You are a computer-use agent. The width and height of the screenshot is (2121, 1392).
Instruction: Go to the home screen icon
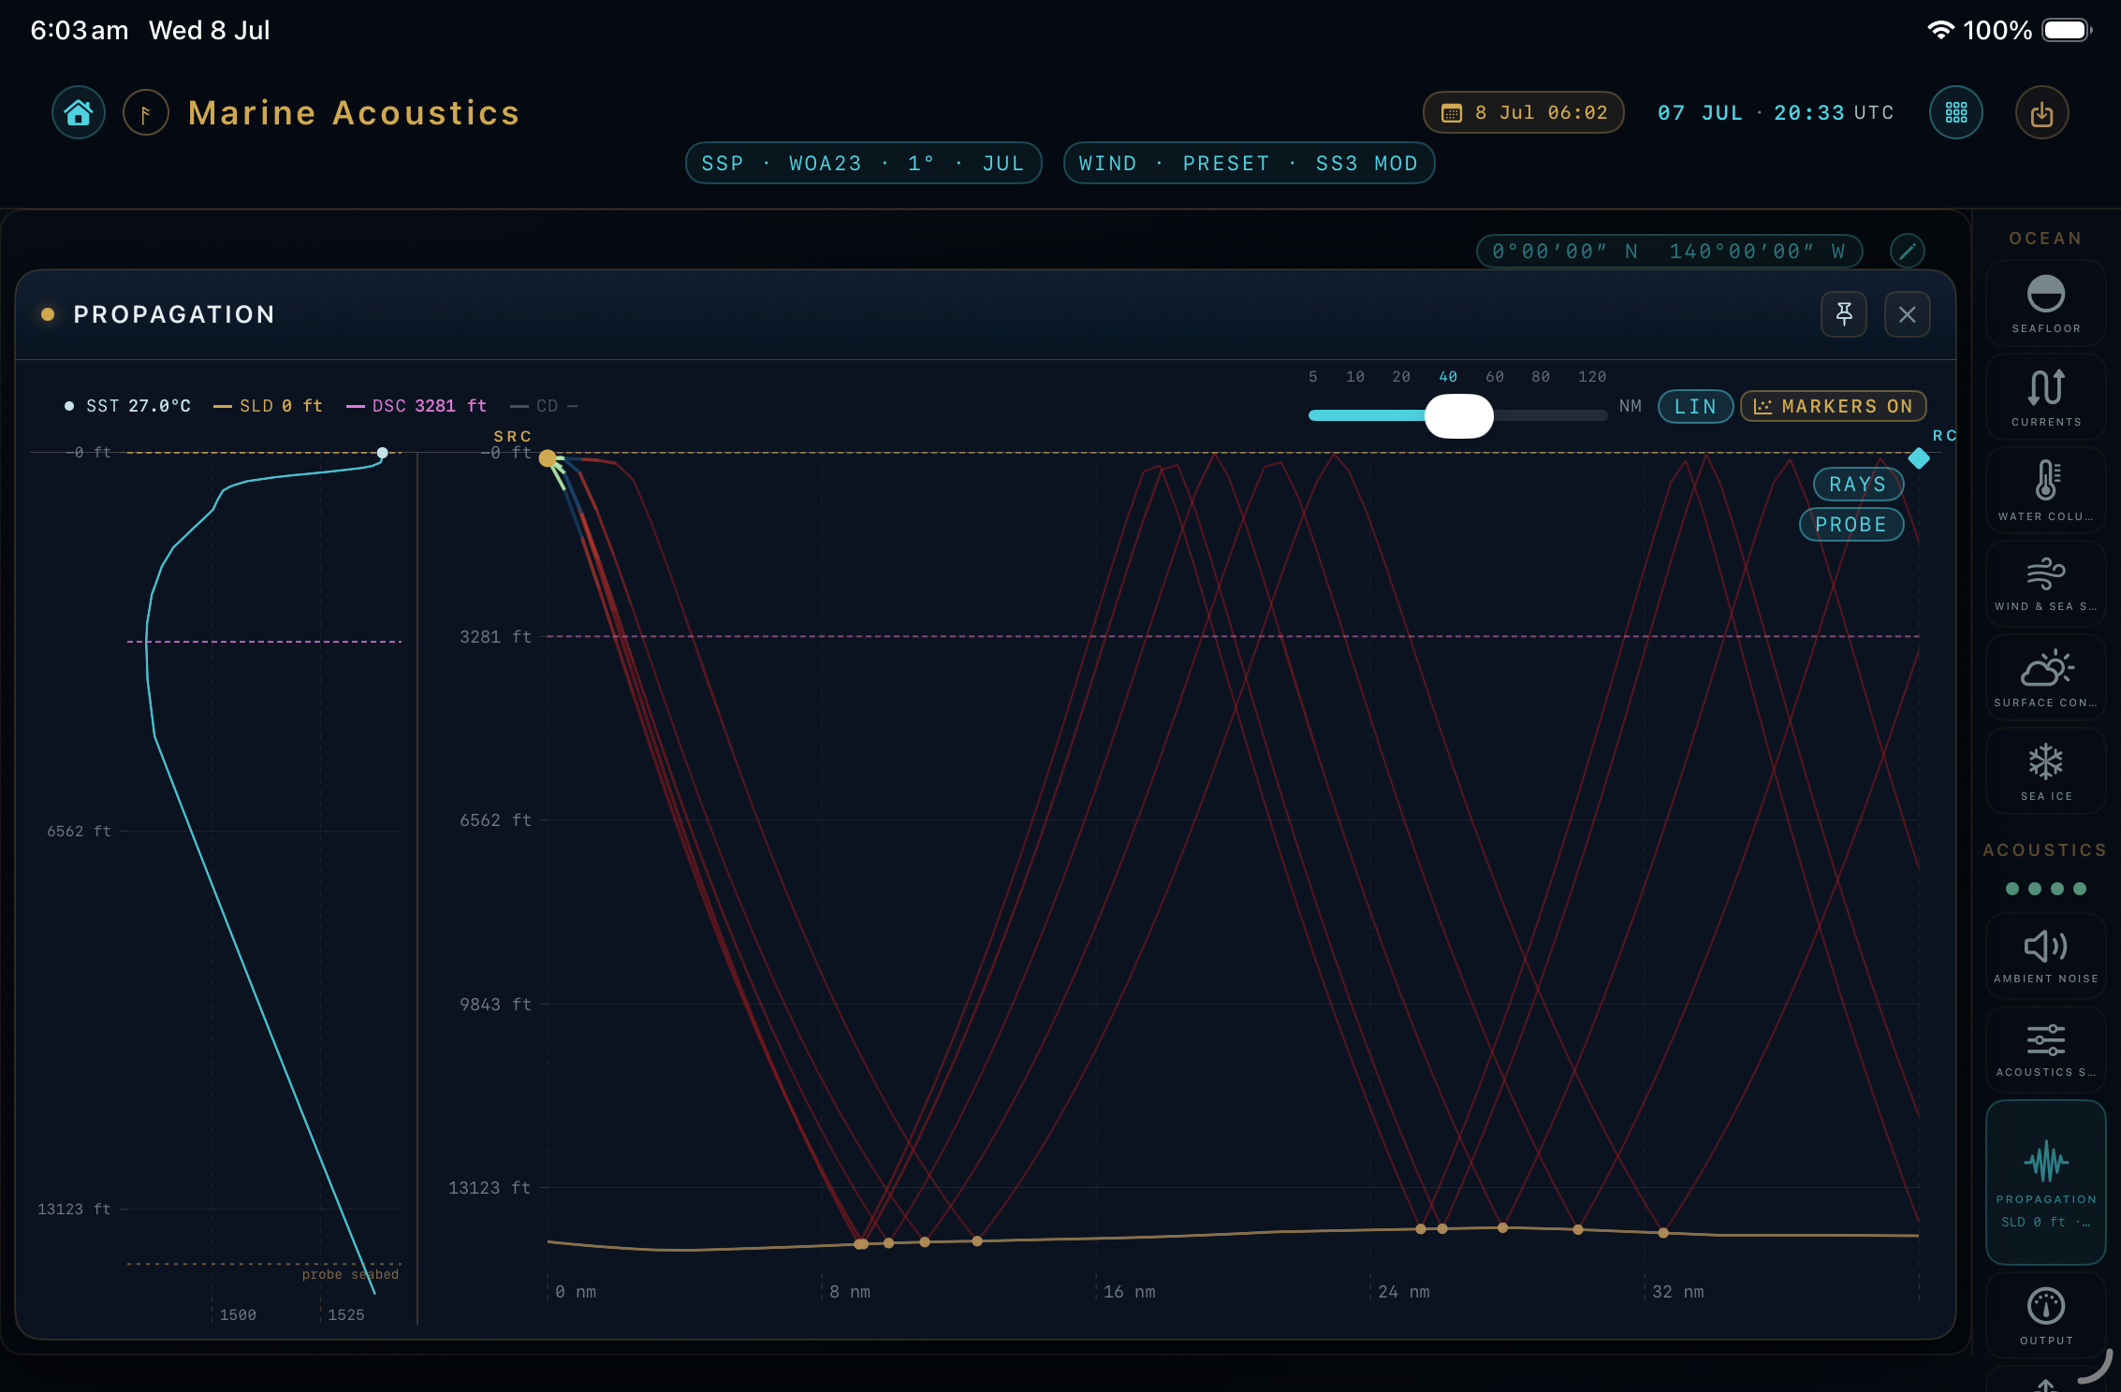point(79,113)
